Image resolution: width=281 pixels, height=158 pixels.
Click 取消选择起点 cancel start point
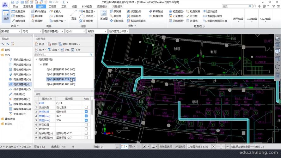(136, 21)
